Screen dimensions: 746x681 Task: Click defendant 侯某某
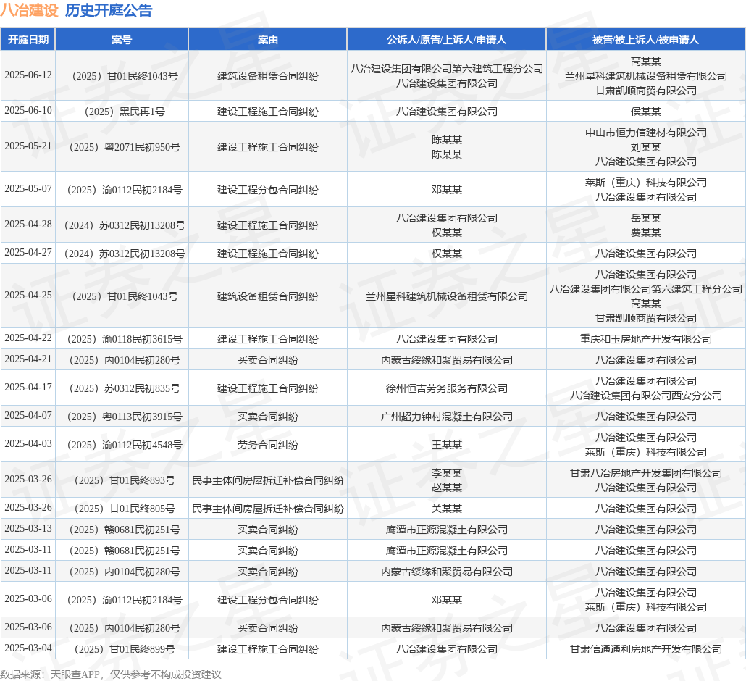pyautogui.click(x=645, y=112)
